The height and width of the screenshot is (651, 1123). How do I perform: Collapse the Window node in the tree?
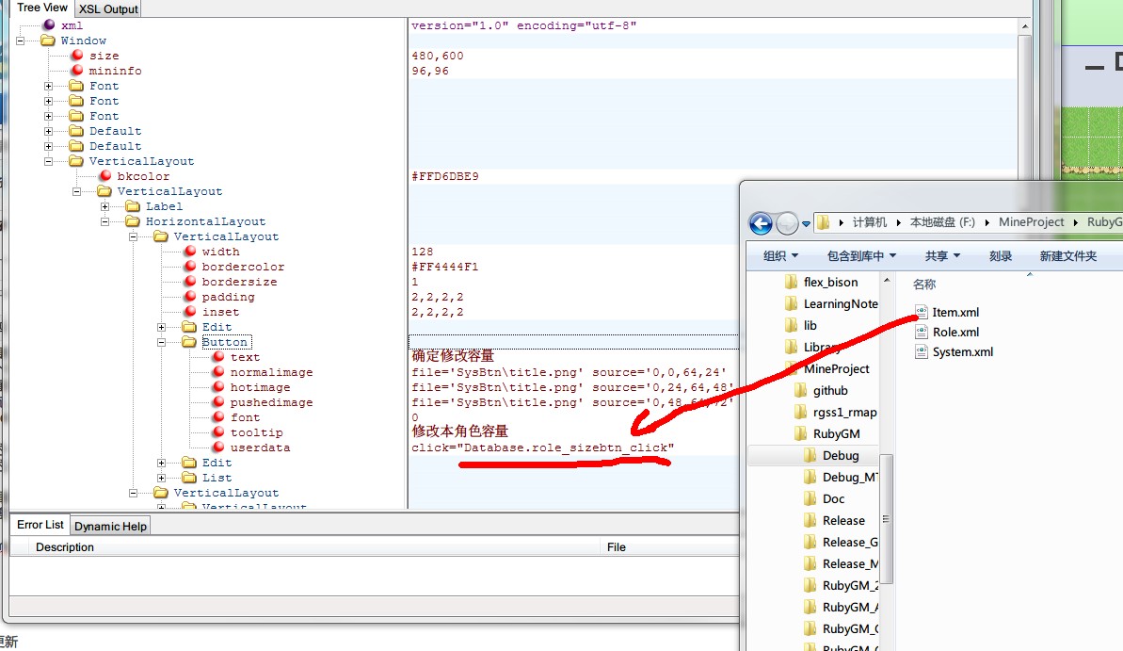coord(20,41)
